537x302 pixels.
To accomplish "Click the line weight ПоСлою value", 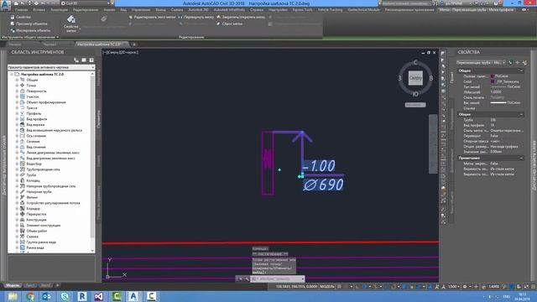I will [x=514, y=102].
